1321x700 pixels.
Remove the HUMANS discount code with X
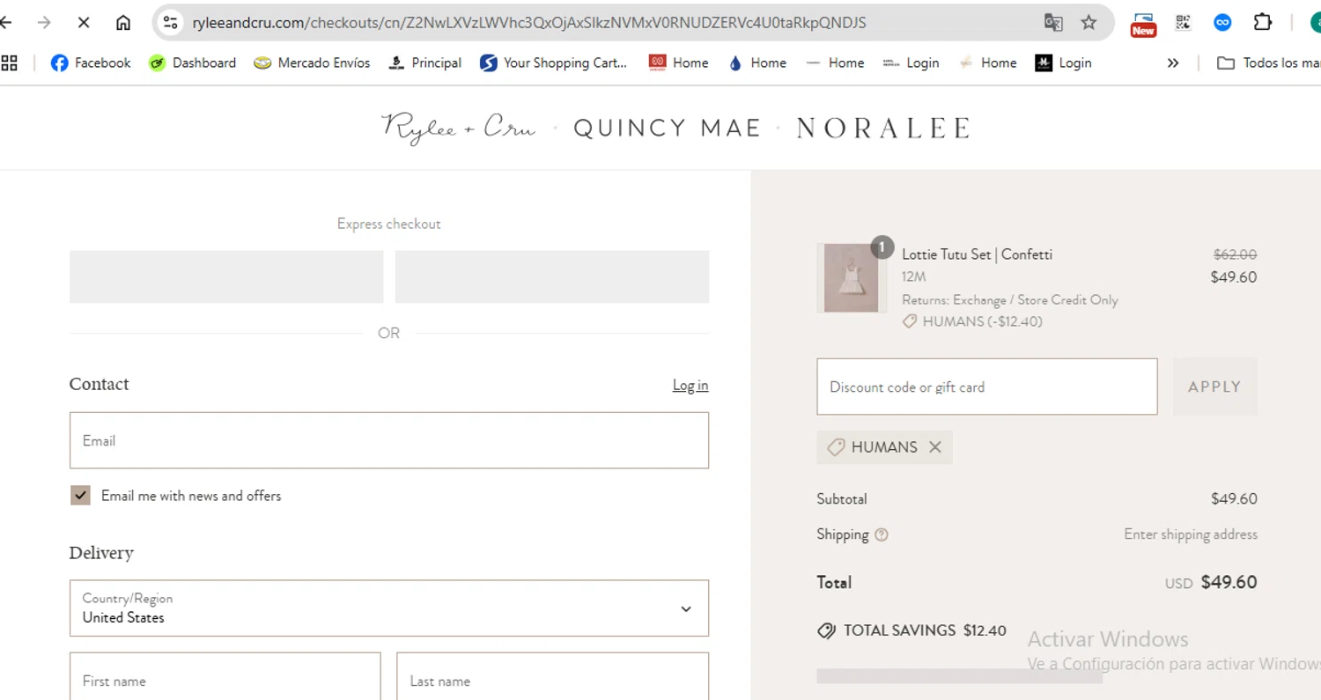(935, 447)
